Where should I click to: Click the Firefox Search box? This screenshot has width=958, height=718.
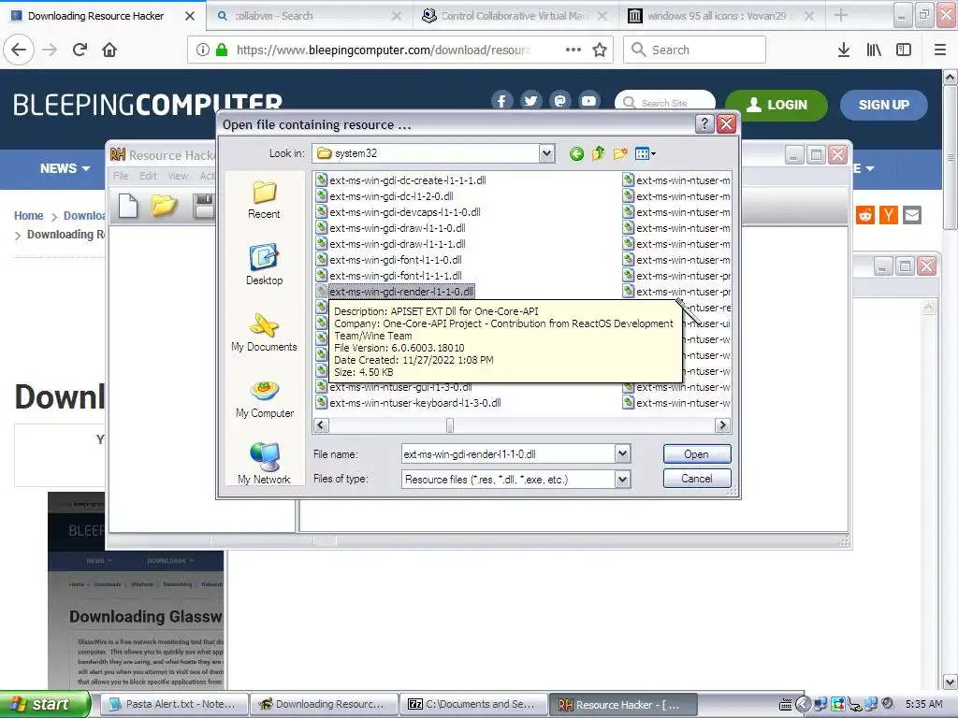click(695, 50)
